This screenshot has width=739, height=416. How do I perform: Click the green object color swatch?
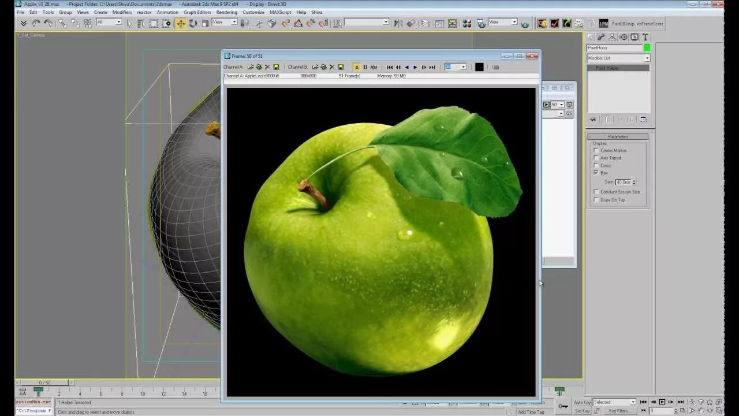click(x=647, y=48)
